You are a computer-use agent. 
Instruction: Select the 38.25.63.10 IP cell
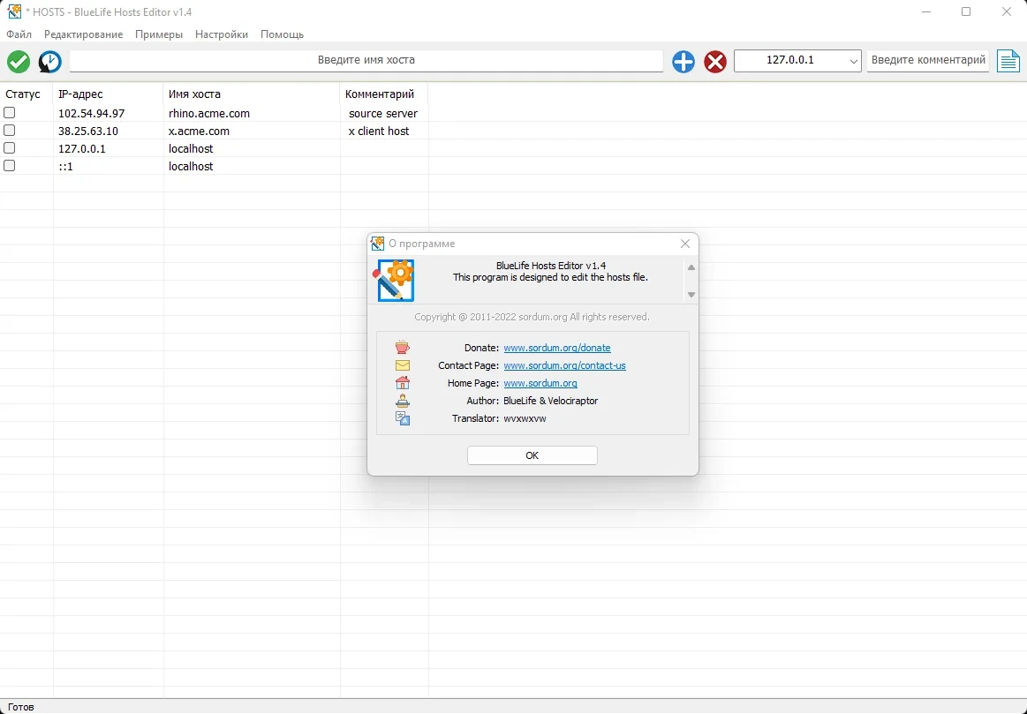coord(108,131)
